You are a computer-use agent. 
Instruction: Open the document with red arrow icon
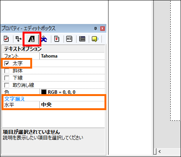[x=57, y=39]
